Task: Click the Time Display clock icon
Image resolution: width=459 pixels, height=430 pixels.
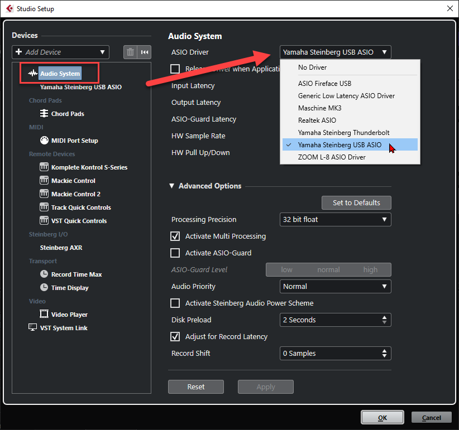Action: (x=44, y=287)
